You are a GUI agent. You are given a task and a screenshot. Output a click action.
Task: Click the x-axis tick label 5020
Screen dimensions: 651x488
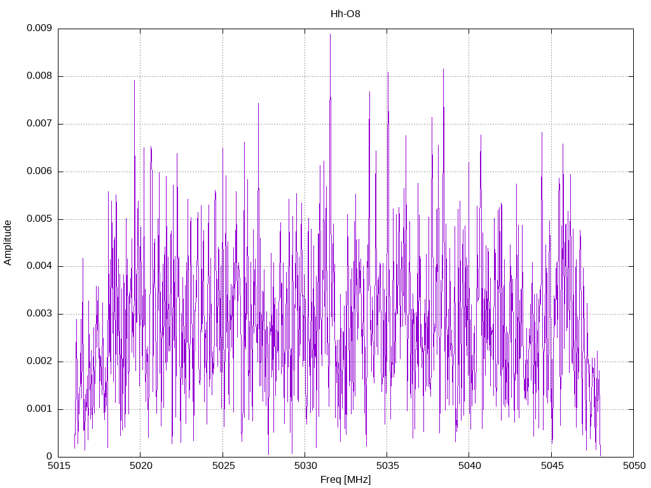(140, 466)
